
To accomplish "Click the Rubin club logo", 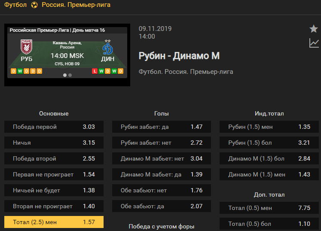I will [x=26, y=47].
